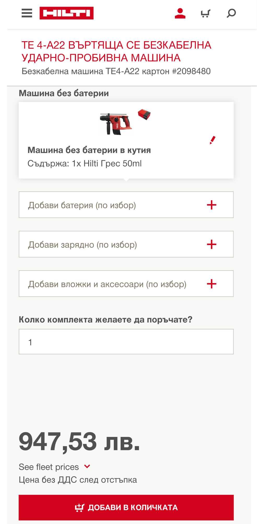Click the Hilti logo

tap(67, 13)
